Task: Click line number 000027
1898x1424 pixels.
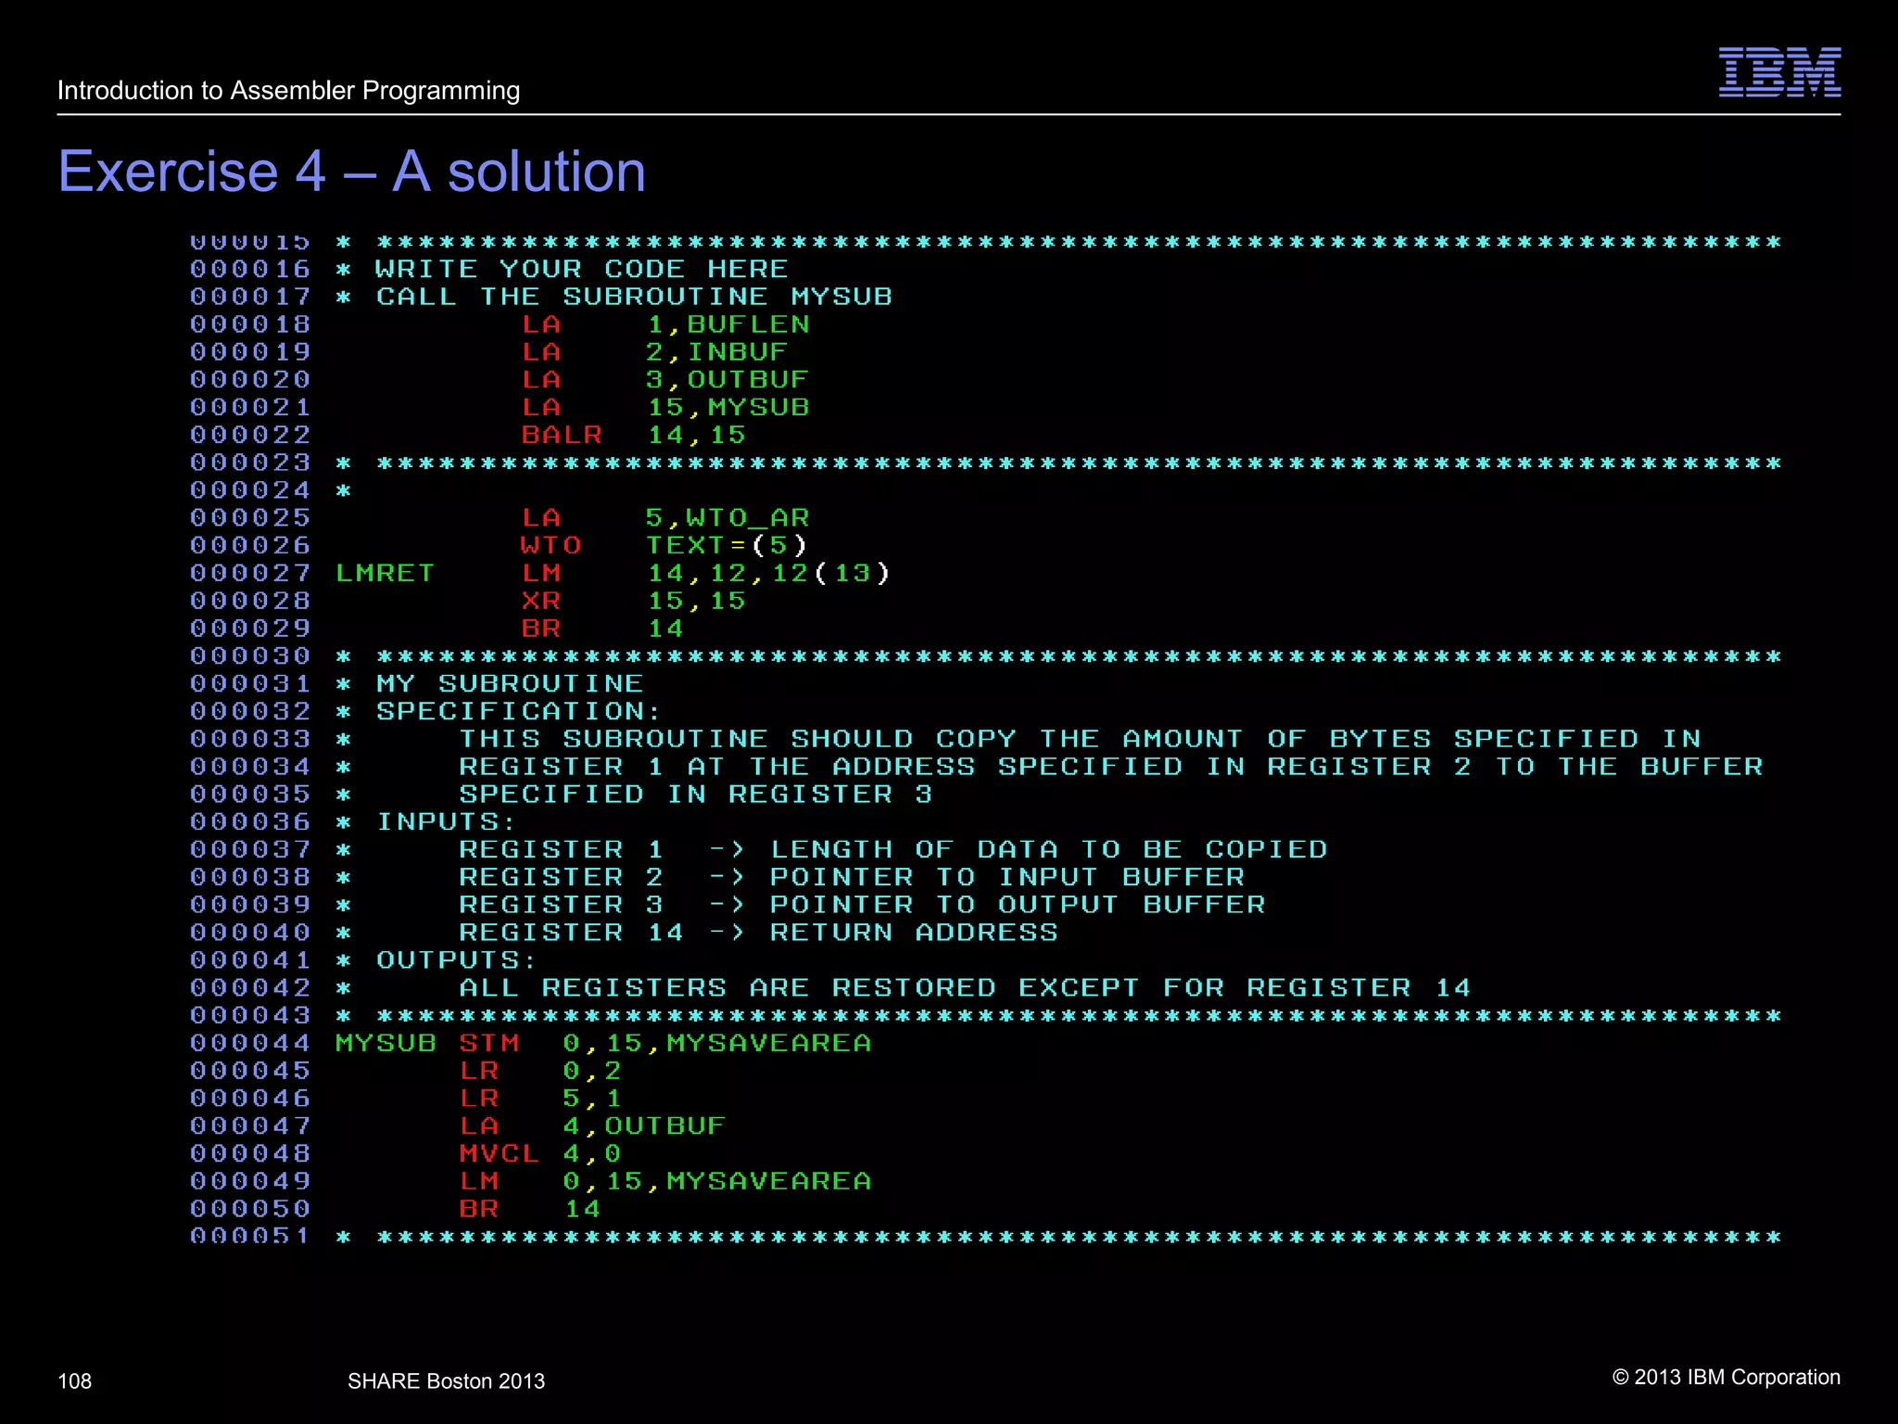Action: [x=250, y=573]
